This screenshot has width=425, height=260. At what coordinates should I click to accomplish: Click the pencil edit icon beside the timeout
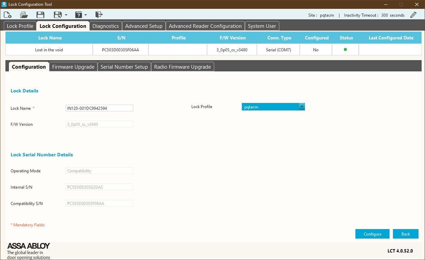(x=413, y=15)
